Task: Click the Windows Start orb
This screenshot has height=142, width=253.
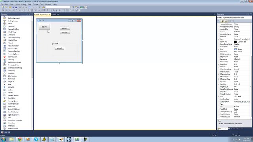Action: (x=4, y=139)
